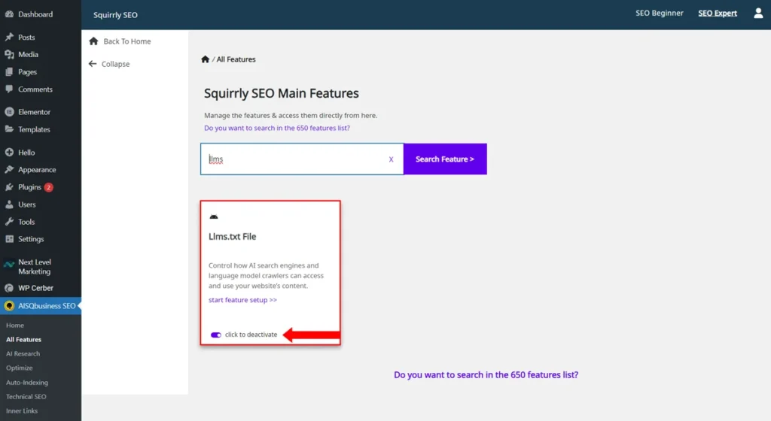Viewport: 771px width, 421px height.
Task: Click the Tools wrench icon
Action: pos(9,222)
